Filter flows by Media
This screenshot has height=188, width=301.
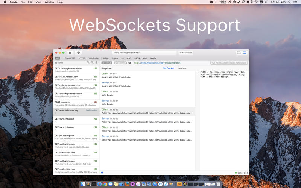[153, 58]
